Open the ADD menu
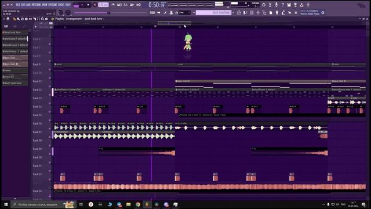 [28, 5]
